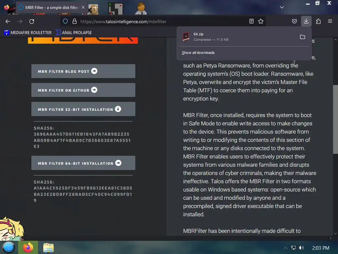Download MBR Filter 32-bit installation
Screen dimensions: 338x254
point(83,109)
